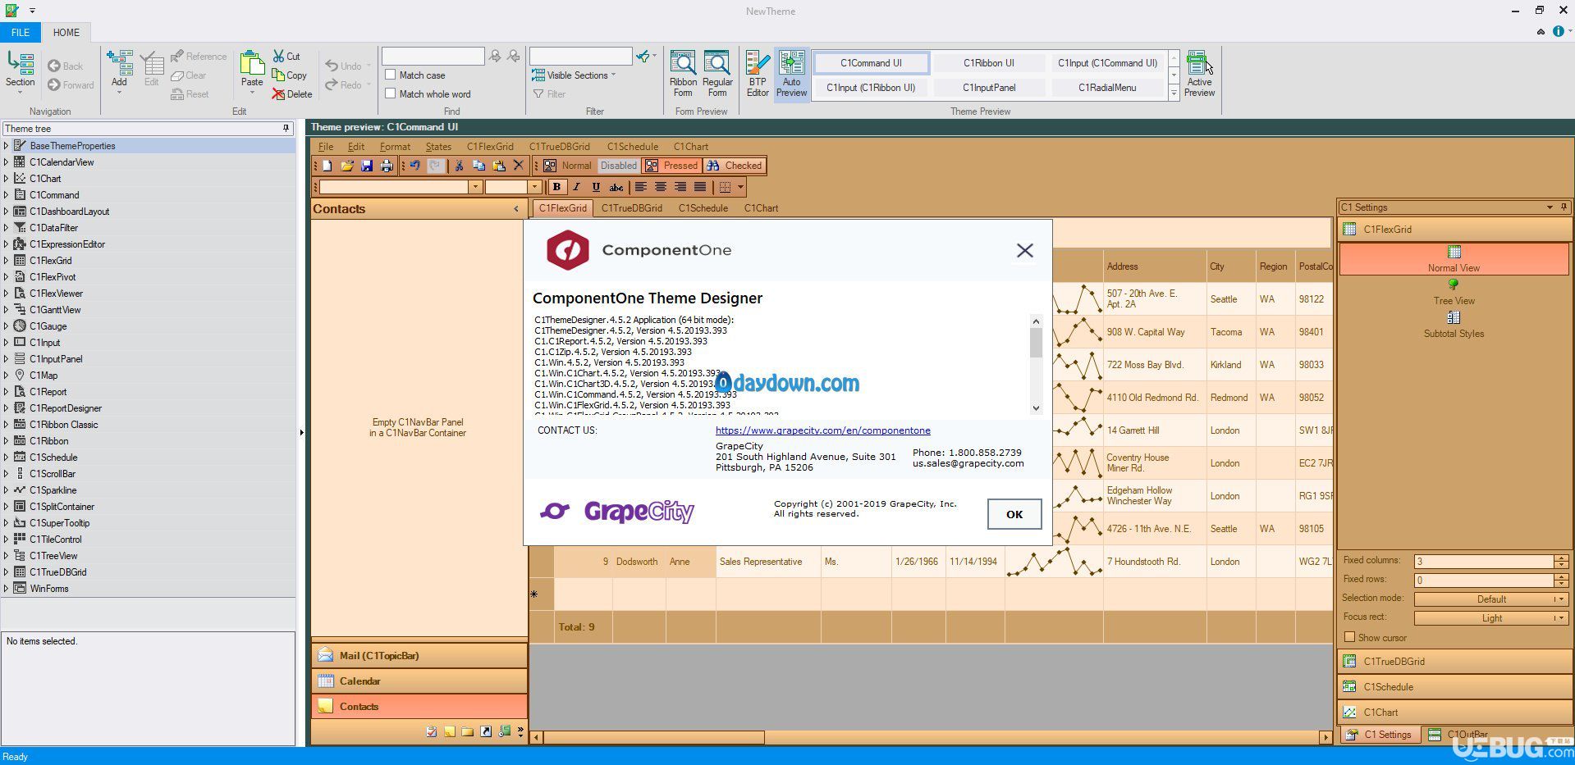The height and width of the screenshot is (765, 1575).
Task: Toggle the Pressed state button
Action: (672, 166)
